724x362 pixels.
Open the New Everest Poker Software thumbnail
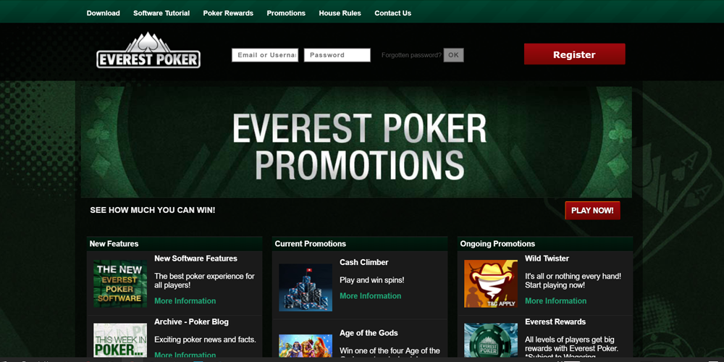[x=120, y=284]
